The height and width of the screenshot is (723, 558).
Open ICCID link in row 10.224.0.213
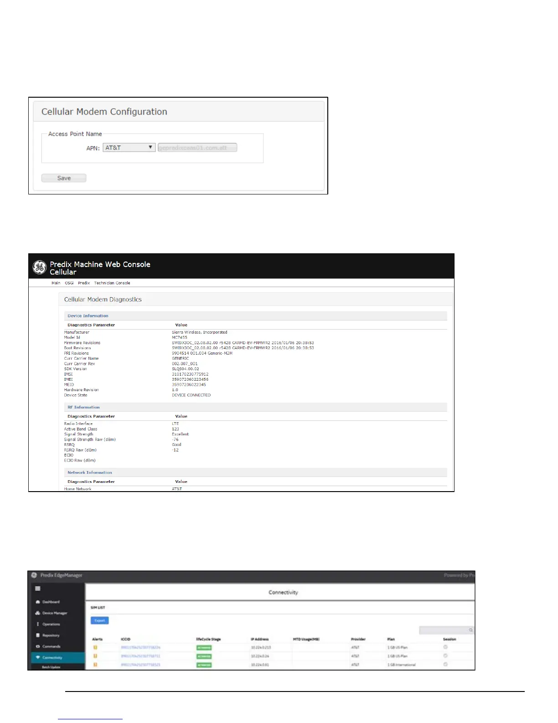point(140,647)
